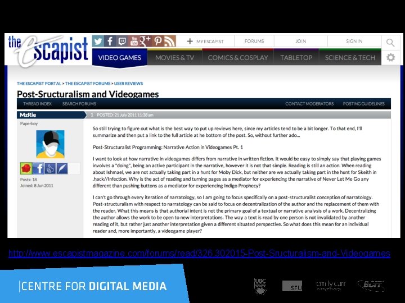Select the Tabletop tab

(296, 58)
